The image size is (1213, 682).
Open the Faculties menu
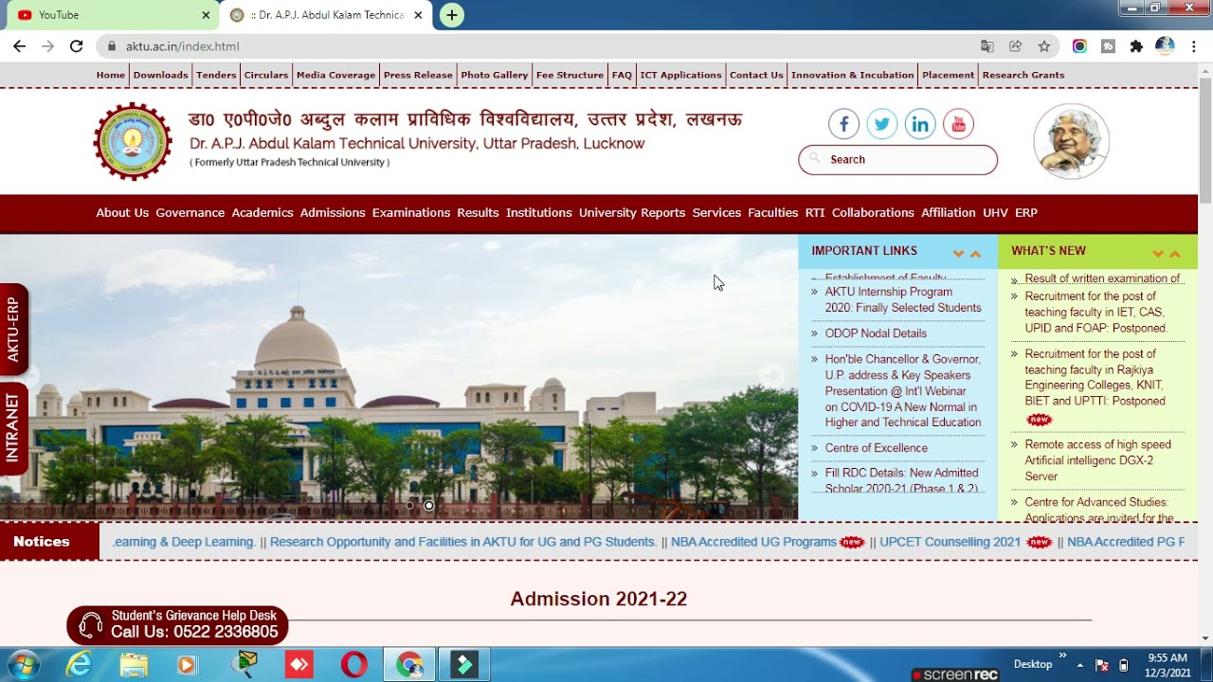pyautogui.click(x=773, y=213)
